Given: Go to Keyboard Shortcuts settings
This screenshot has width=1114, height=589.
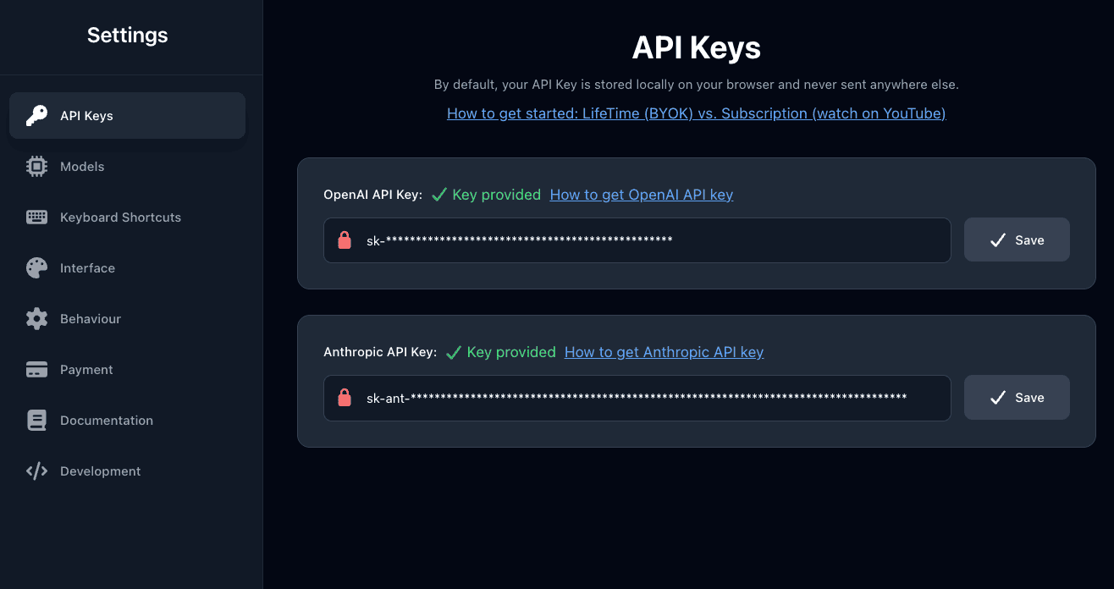Looking at the screenshot, I should 120,217.
